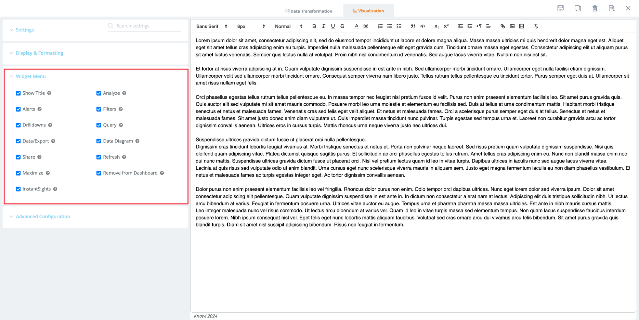Collapse the Widget Menu section
The image size is (639, 320).
(30, 76)
